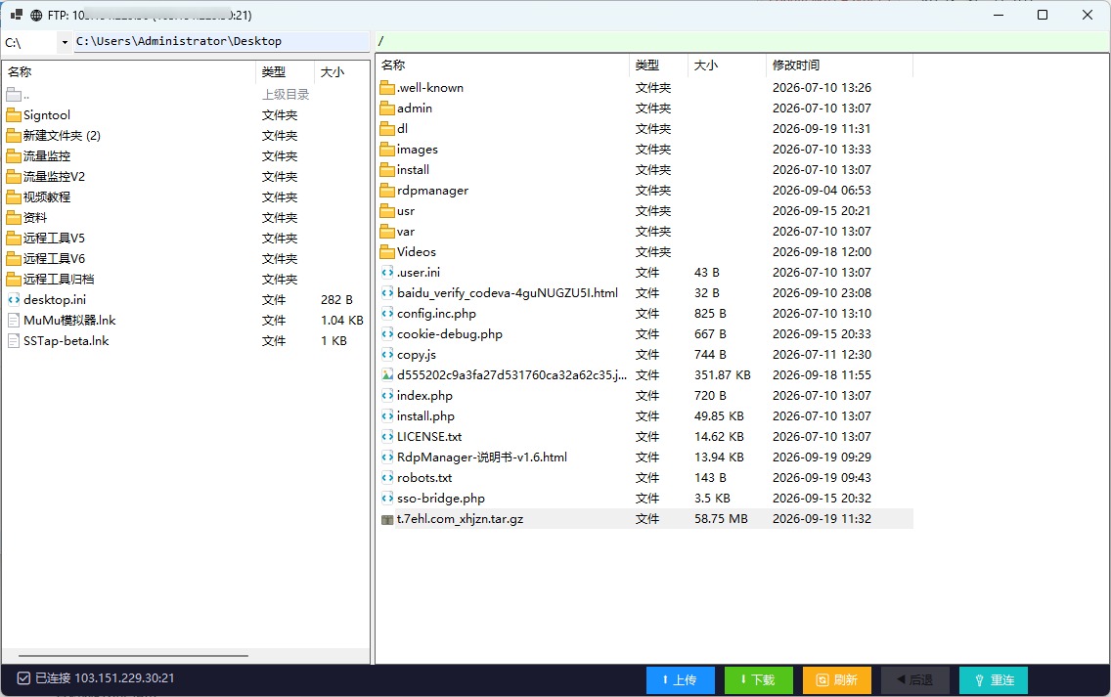Select the baidu_verify_codeva-4guNUGZU5I.html file name
This screenshot has height=697, width=1111.
[508, 293]
